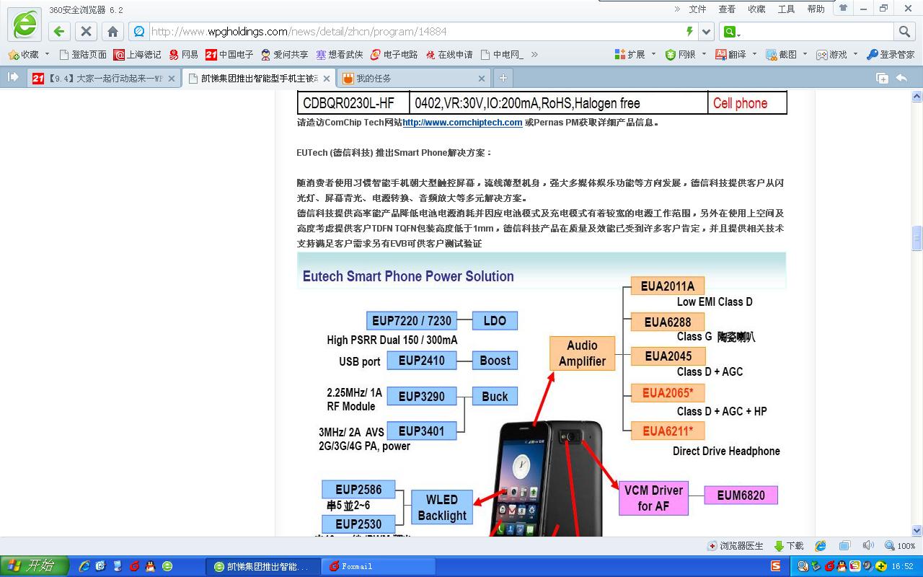This screenshot has height=577, width=923.
Task: Close the 凯悌集团推出智能型手机 tab
Action: 327,79
